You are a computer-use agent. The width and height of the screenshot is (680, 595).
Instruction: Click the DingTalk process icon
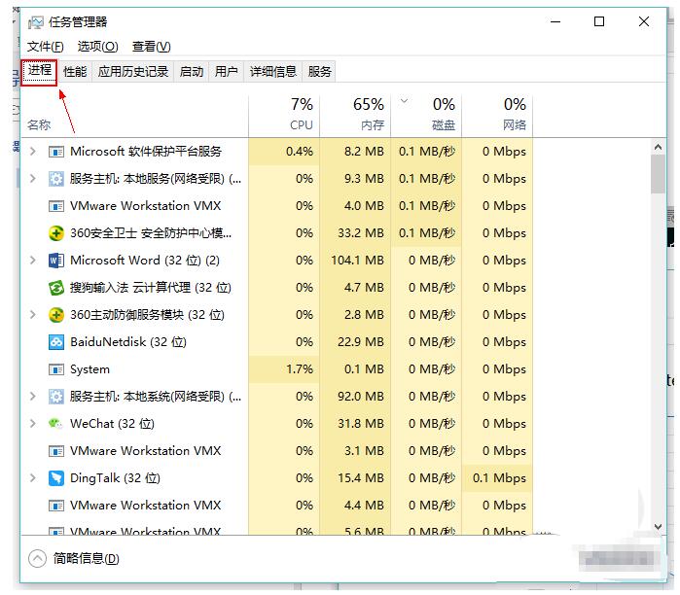[x=56, y=478]
